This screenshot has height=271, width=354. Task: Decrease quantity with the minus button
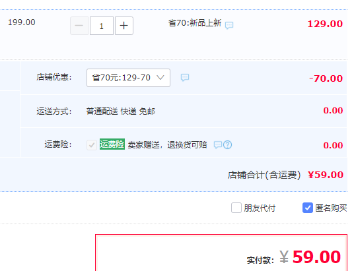click(x=79, y=26)
